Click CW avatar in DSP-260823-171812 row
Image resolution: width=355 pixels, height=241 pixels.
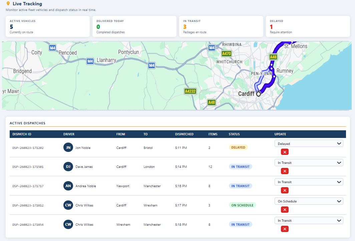point(68,205)
